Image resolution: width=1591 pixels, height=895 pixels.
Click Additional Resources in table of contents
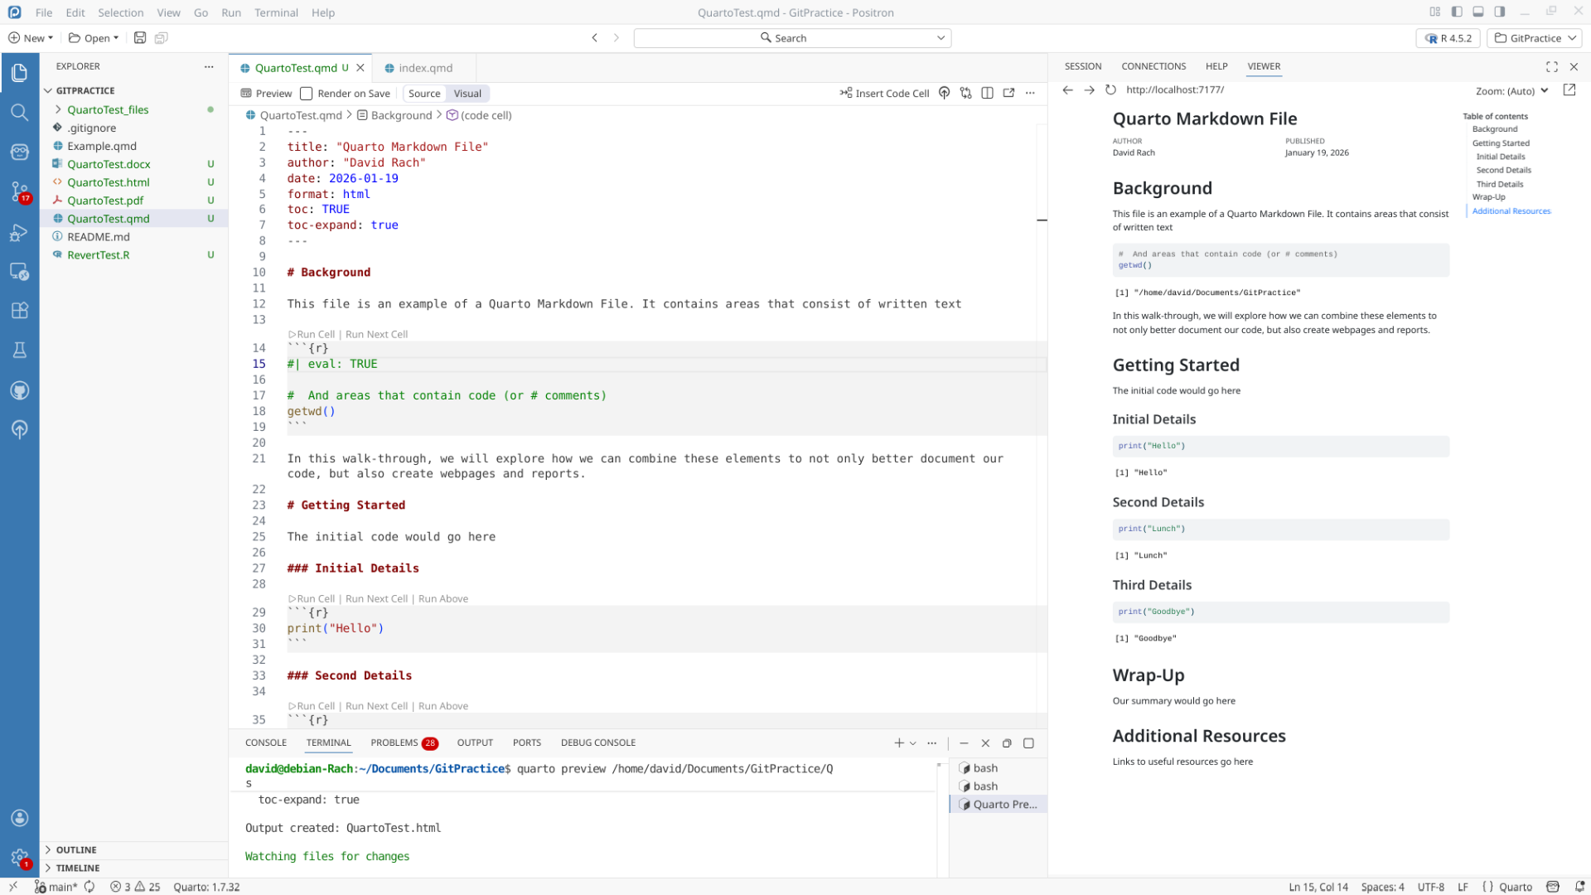(1511, 210)
